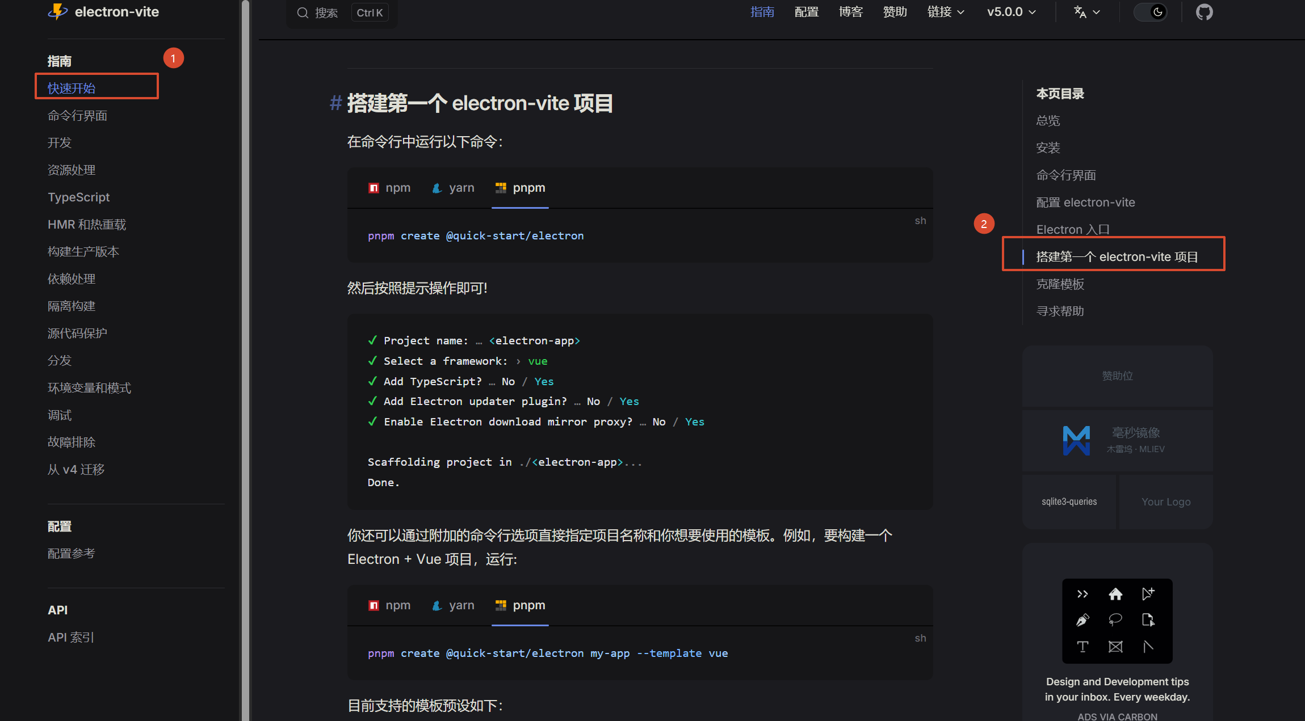Screen dimensions: 1305x721
Task: Open HMR 和热重载 sidebar page
Action: pyautogui.click(x=87, y=225)
